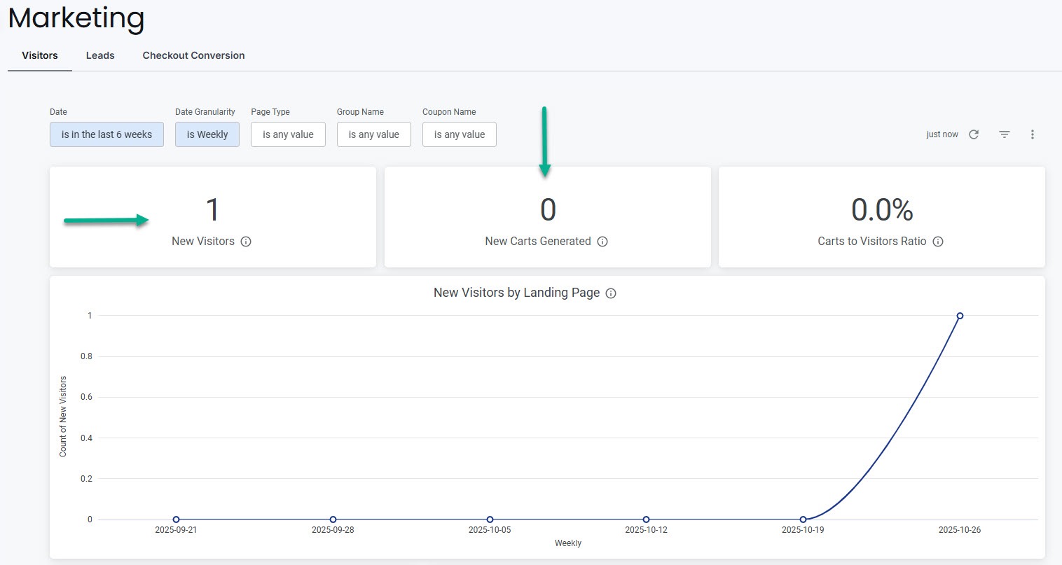Open the Date filter 'is in the last 6 weeks'
This screenshot has width=1062, height=565.
(106, 134)
